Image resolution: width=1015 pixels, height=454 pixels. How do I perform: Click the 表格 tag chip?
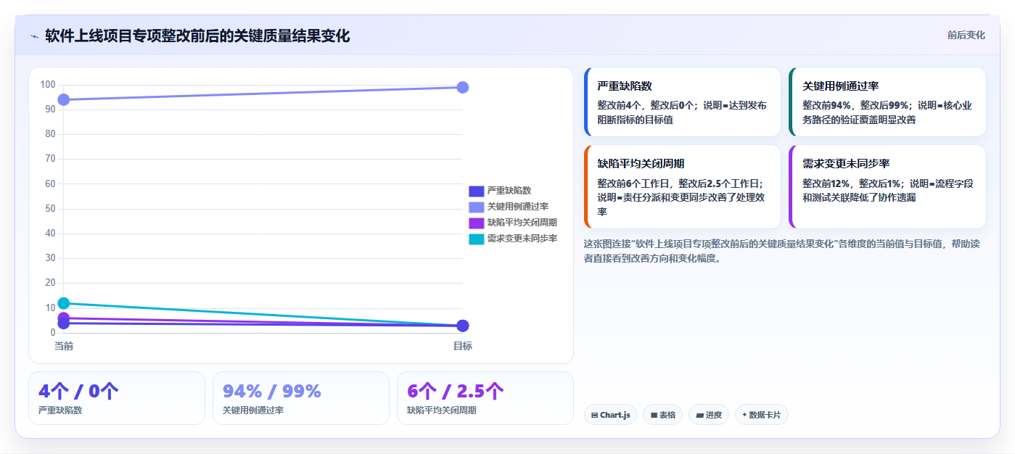pyautogui.click(x=662, y=415)
